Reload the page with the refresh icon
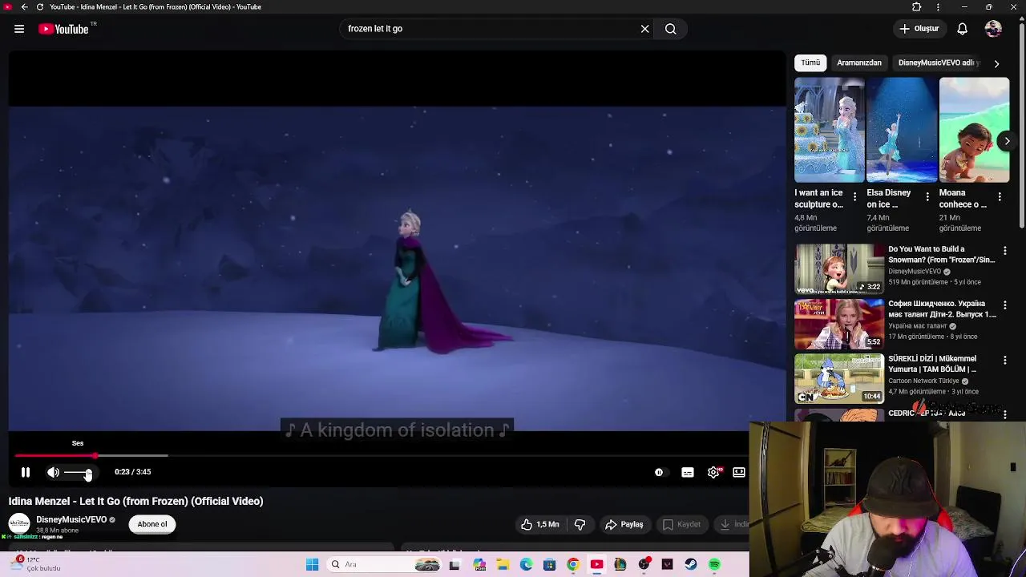This screenshot has width=1026, height=577. [x=39, y=6]
